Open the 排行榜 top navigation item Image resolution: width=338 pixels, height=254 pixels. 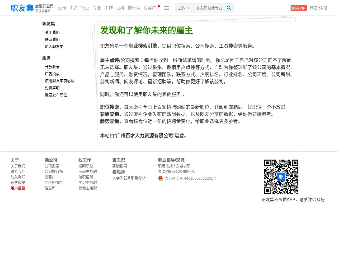pyautogui.click(x=134, y=8)
